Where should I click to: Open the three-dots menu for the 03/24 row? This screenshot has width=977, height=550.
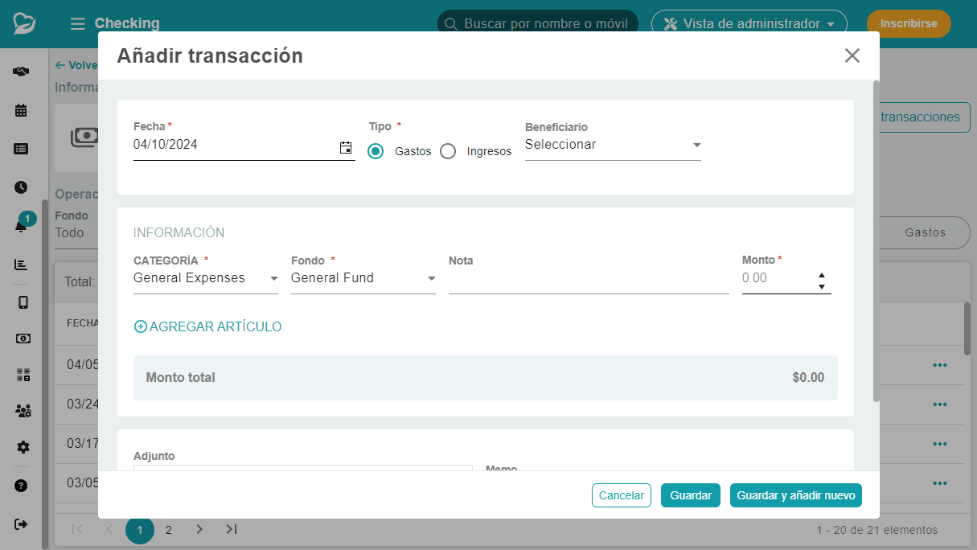click(939, 404)
